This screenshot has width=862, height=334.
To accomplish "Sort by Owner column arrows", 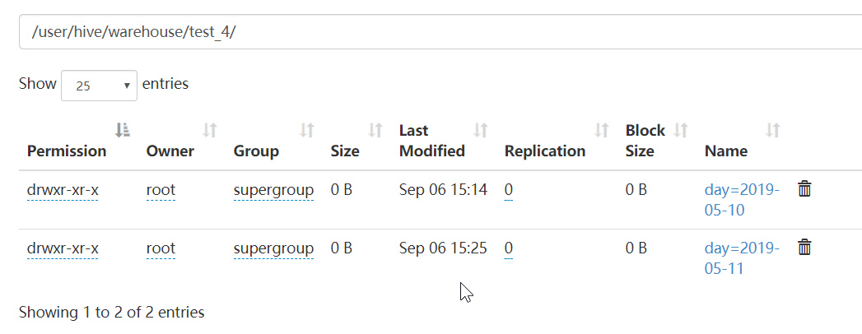I will [210, 130].
